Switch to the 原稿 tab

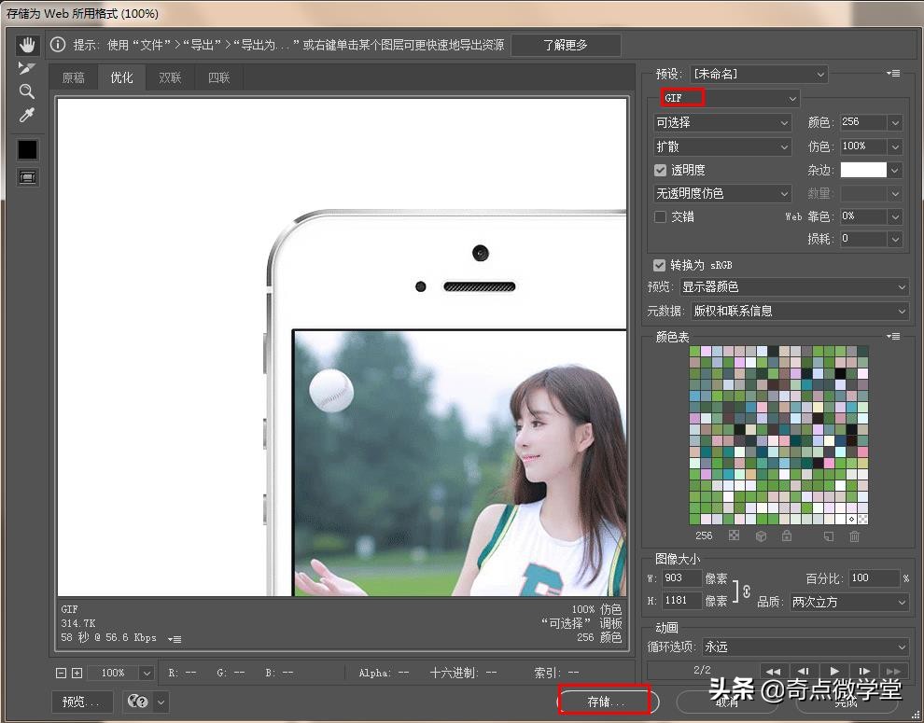point(74,78)
